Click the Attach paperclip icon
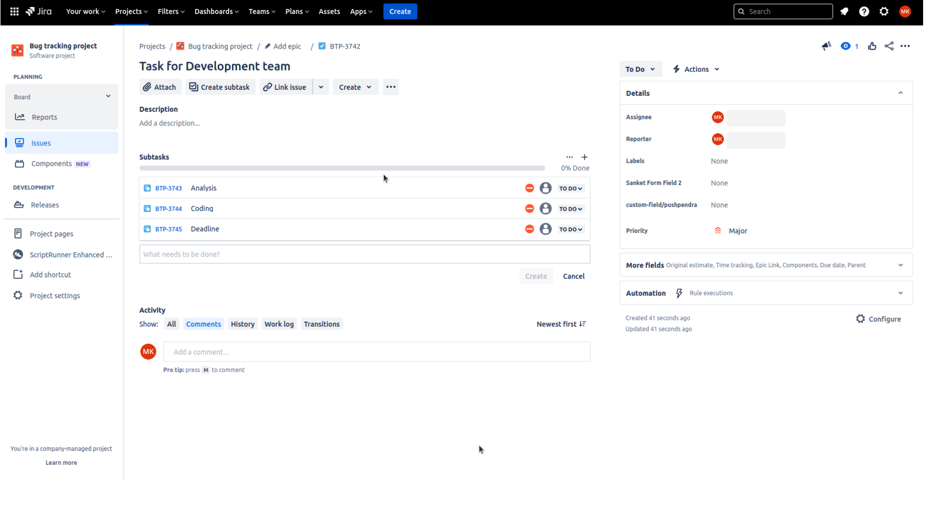939x518 pixels. [x=148, y=87]
